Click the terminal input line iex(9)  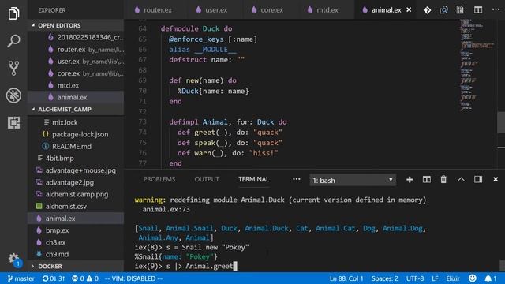(x=185, y=267)
